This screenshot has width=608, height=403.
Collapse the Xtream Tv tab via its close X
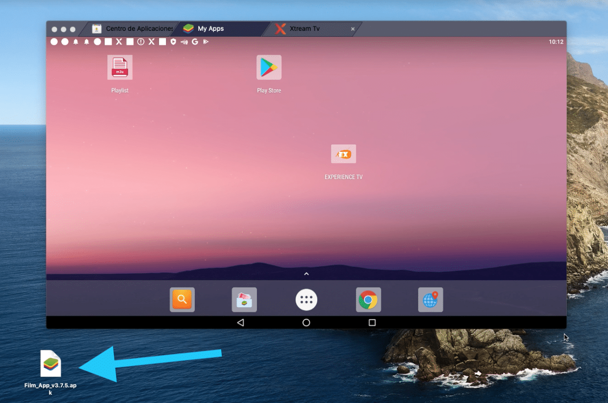[352, 29]
